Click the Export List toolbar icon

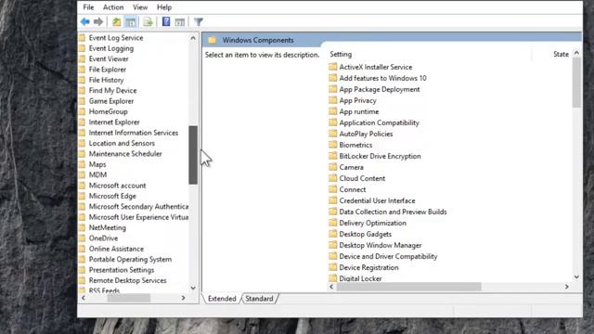148,22
